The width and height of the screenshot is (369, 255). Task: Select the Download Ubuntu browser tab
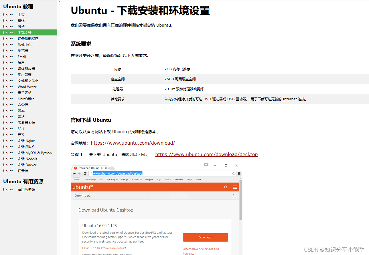pos(90,168)
